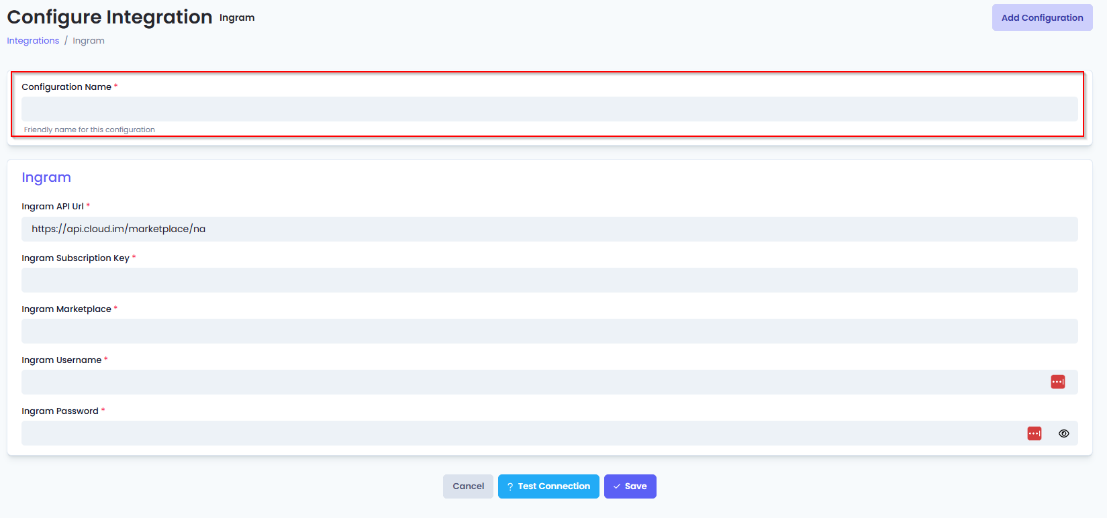Click the Ingram API Url field
Viewport: 1107px width, 518px height.
click(x=549, y=229)
